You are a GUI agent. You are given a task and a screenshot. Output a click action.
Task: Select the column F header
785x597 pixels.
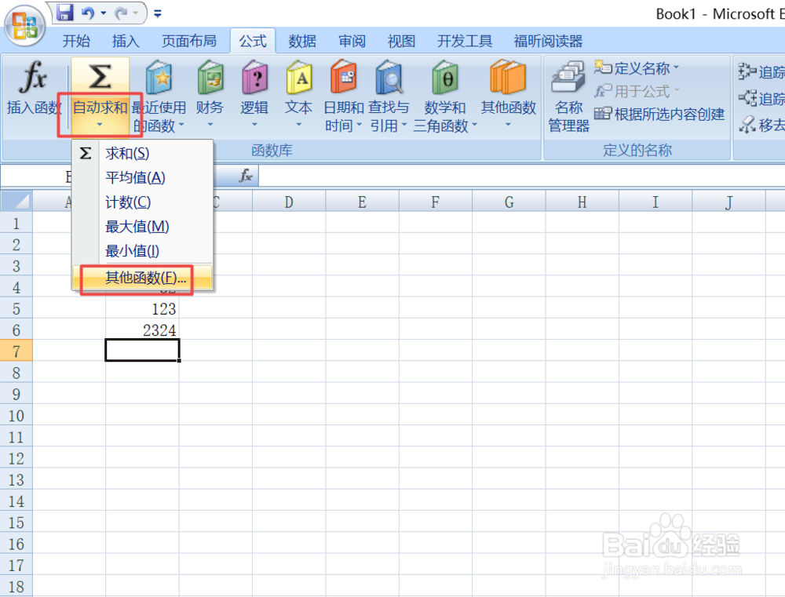click(x=435, y=202)
